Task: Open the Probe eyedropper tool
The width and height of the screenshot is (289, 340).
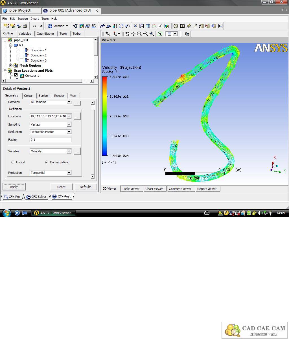Action: tap(195, 26)
